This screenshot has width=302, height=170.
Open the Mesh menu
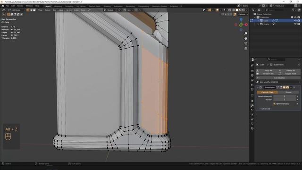pyautogui.click(x=61, y=10)
